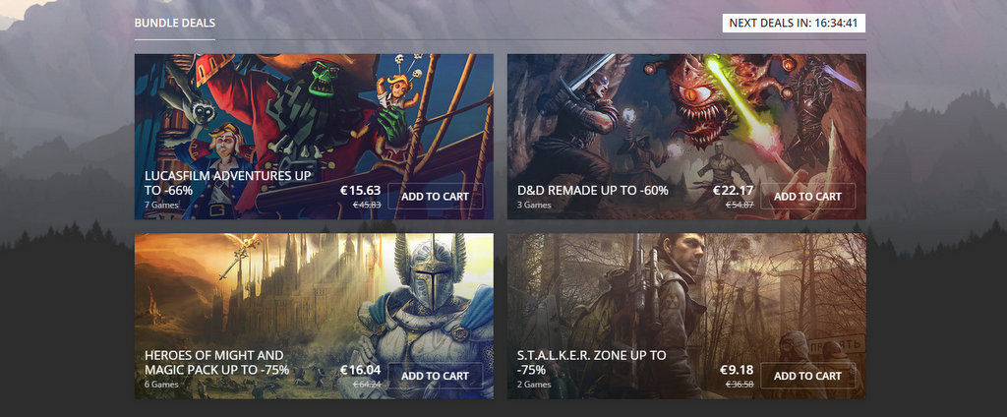1007x417 pixels.
Task: Select the €22.17 D&D bundle price
Action: [733, 190]
